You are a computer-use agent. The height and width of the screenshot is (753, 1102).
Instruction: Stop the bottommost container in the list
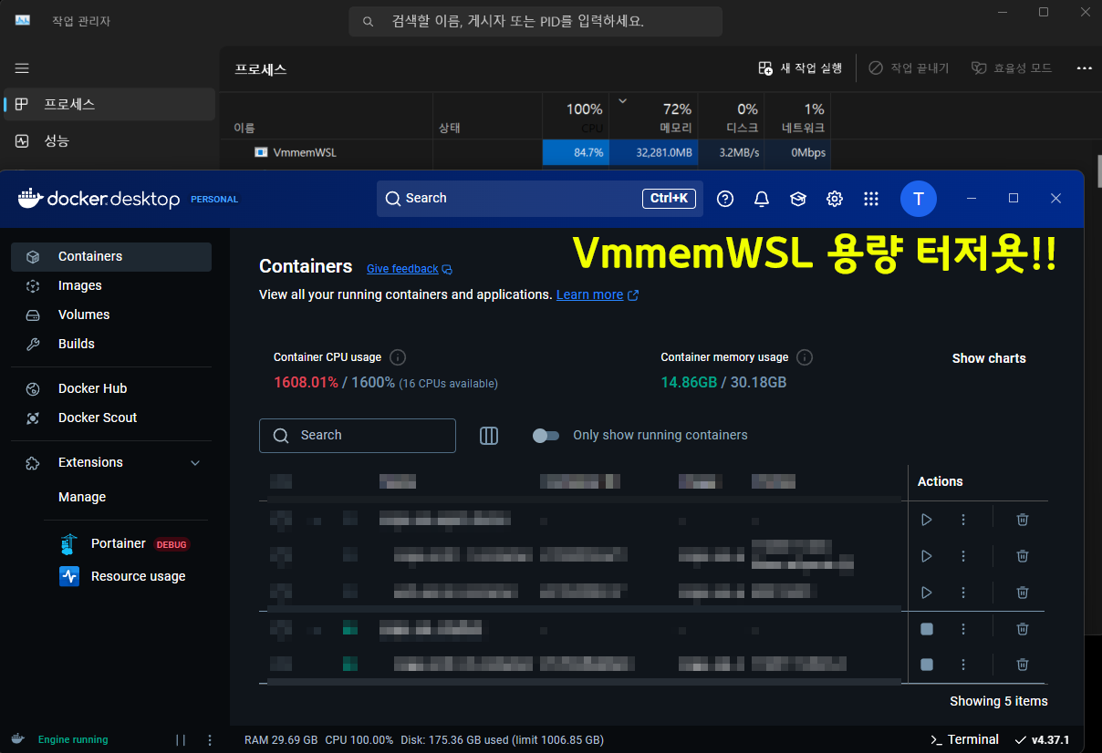(x=927, y=665)
